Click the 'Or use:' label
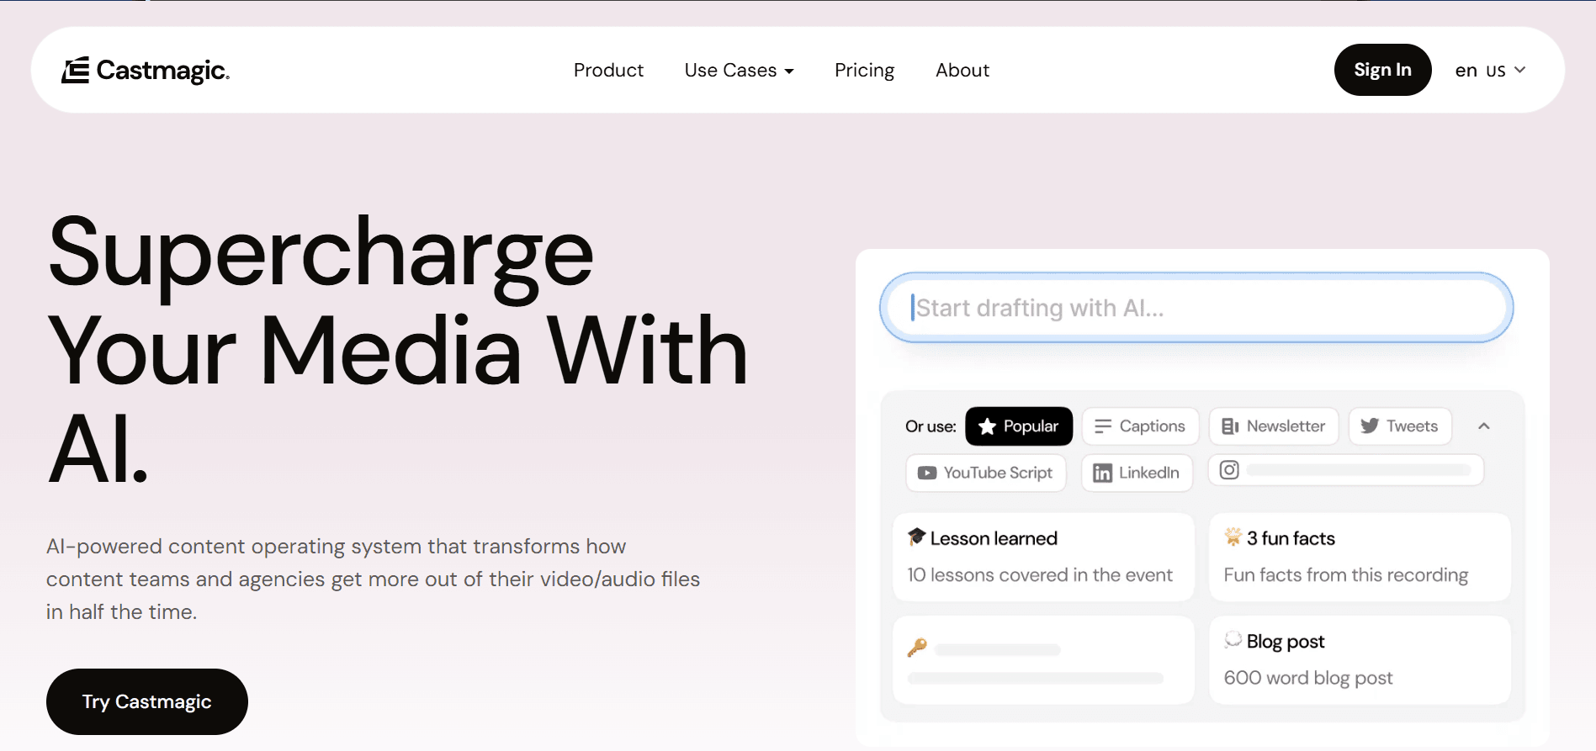This screenshot has width=1596, height=751. point(931,426)
